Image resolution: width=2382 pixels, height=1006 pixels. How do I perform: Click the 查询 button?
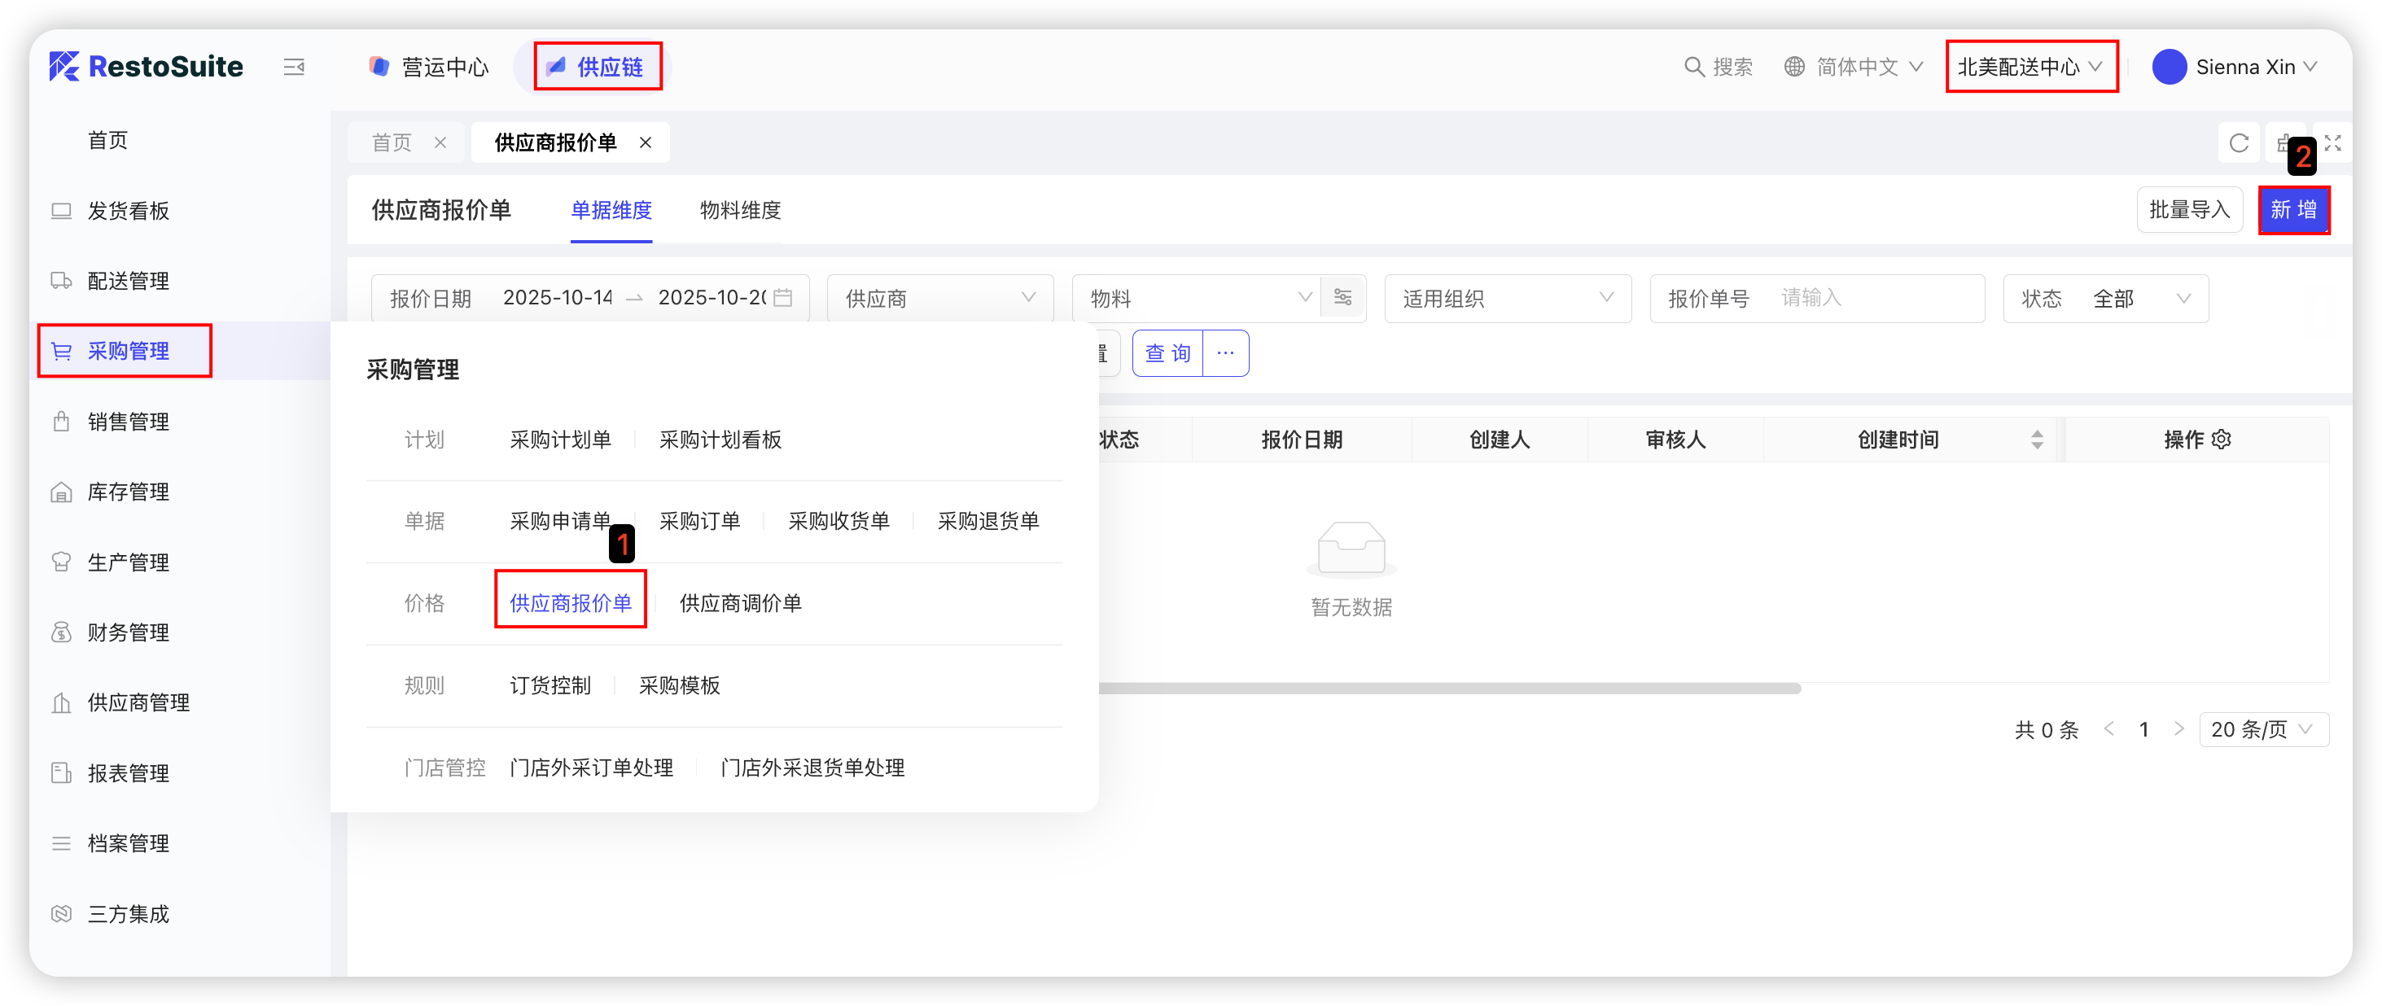click(x=1167, y=353)
